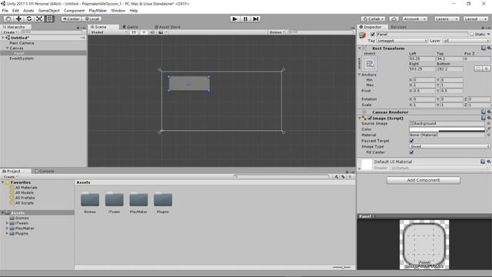This screenshot has width=492, height=277.
Task: Open the Image Type dropdown
Action: [449, 146]
